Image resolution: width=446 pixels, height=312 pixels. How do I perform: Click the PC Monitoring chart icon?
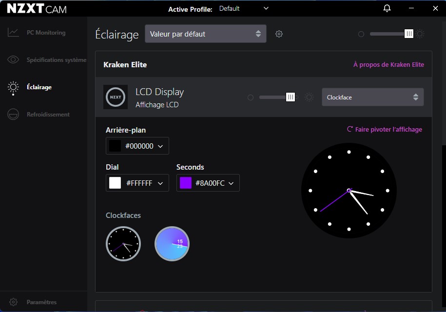[x=13, y=33]
